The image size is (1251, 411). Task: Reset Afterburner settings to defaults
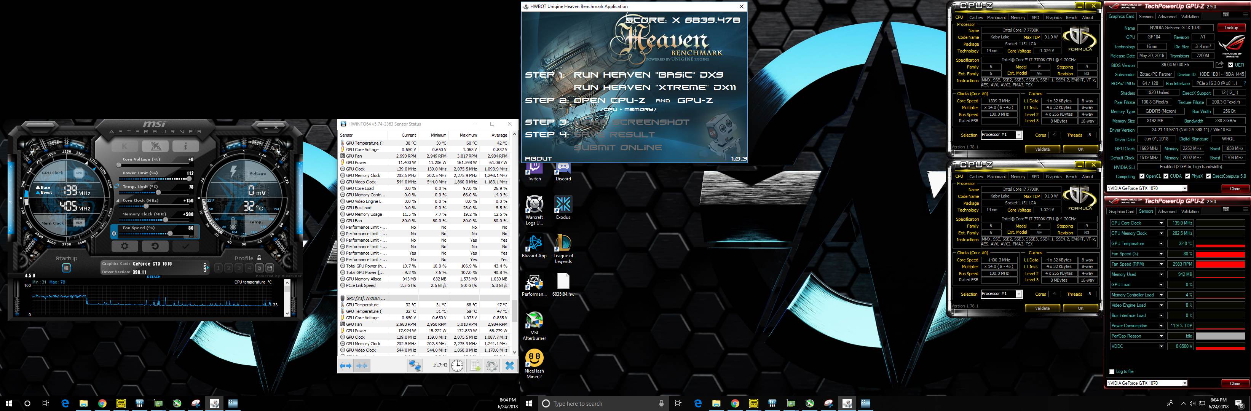point(155,246)
